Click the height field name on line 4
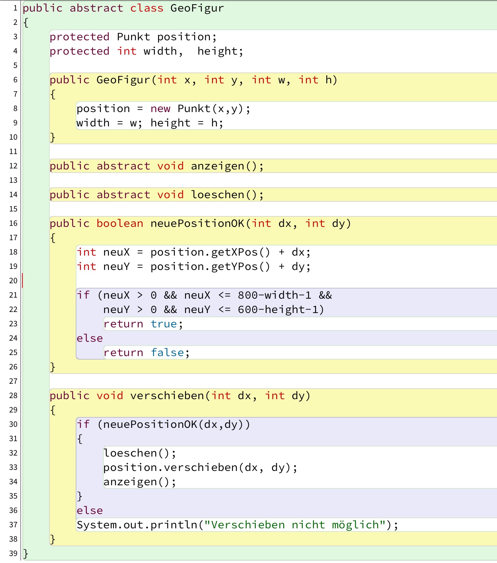This screenshot has width=497, height=563. 217,51
